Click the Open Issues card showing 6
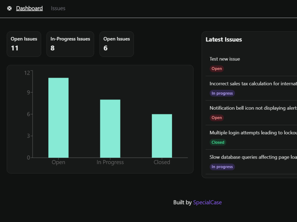297x222 pixels. click(x=116, y=44)
